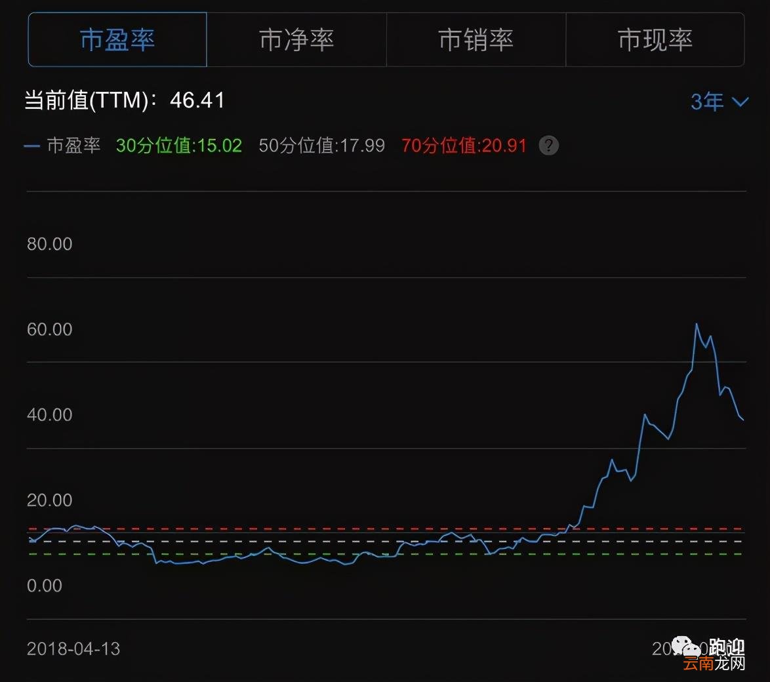Expand the 3年 time range dropdown
The width and height of the screenshot is (770, 682).
(x=719, y=102)
